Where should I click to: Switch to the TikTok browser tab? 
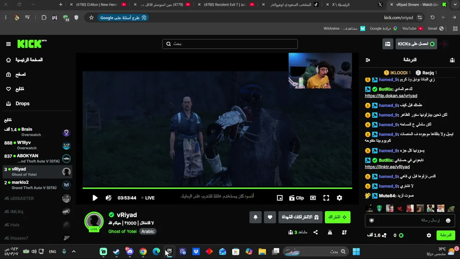290,5
